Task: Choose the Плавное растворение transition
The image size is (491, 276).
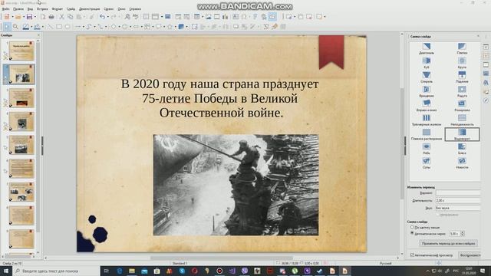Action: 427,135
